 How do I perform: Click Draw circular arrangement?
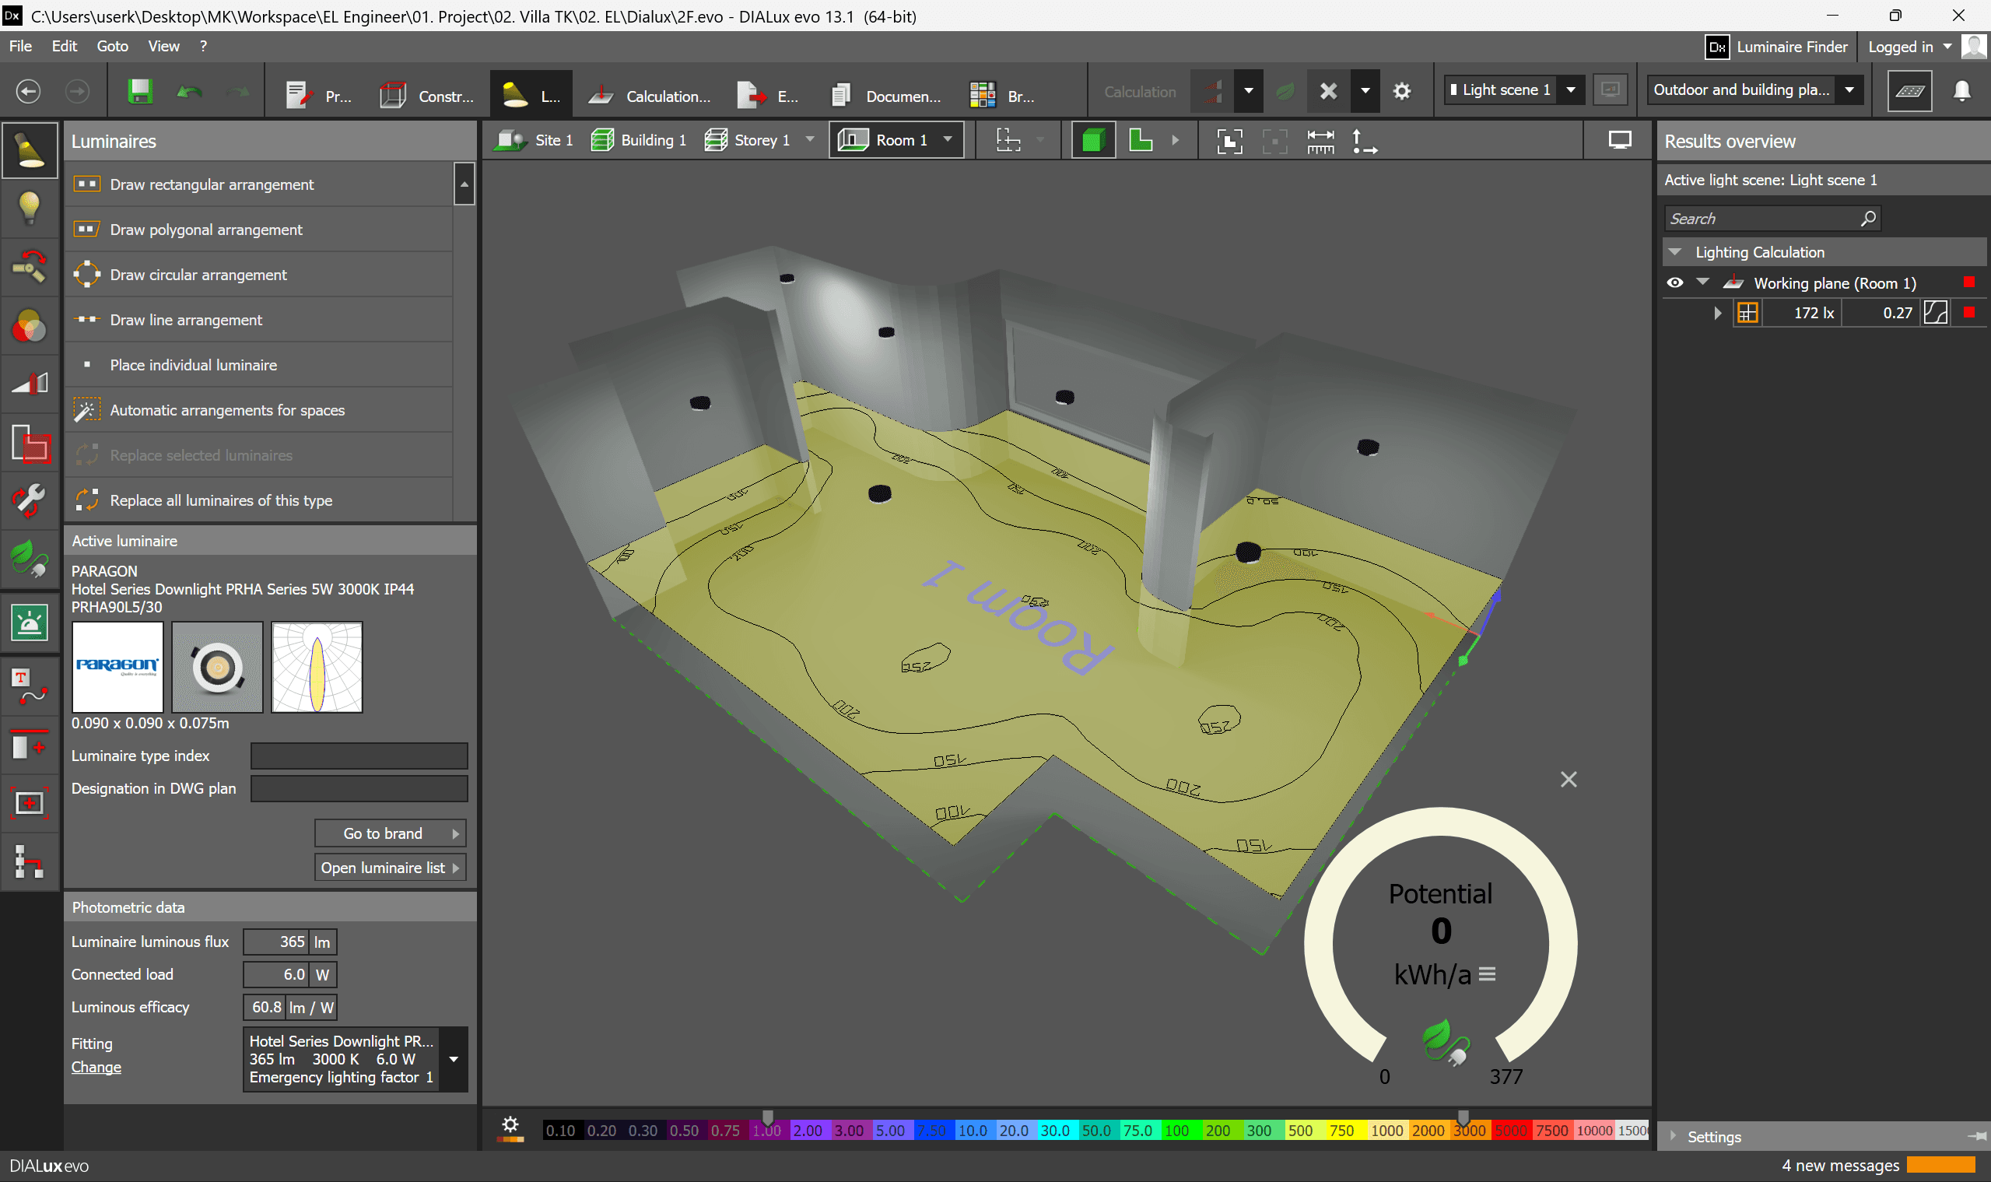[x=259, y=275]
